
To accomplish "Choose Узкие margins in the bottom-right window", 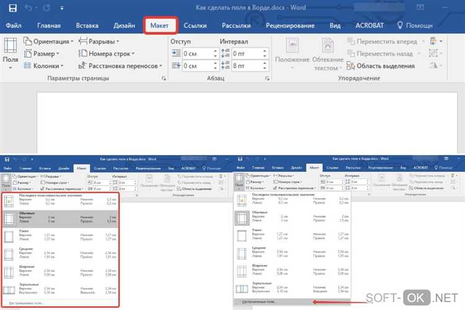I will [292, 236].
